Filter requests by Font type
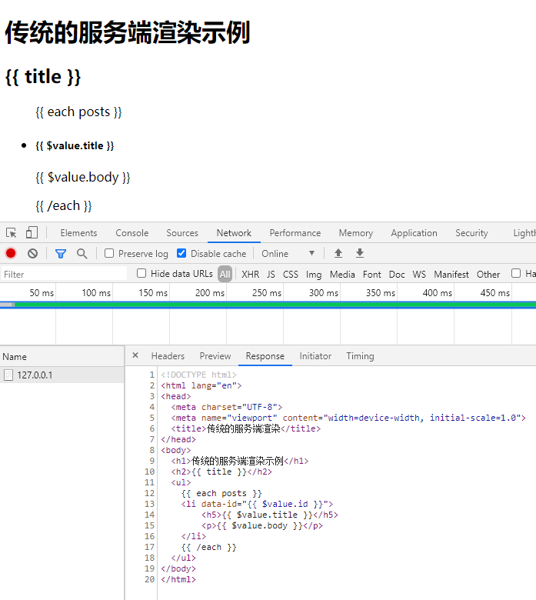The image size is (536, 600). [x=372, y=275]
